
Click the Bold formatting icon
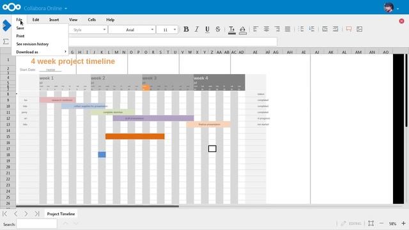point(186,29)
